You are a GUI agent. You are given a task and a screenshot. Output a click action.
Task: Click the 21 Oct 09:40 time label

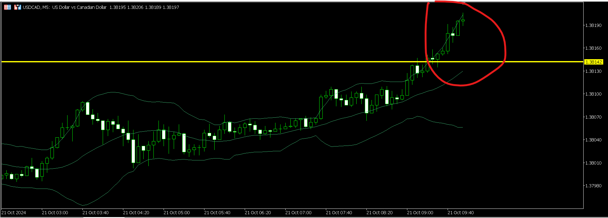pos(461,213)
